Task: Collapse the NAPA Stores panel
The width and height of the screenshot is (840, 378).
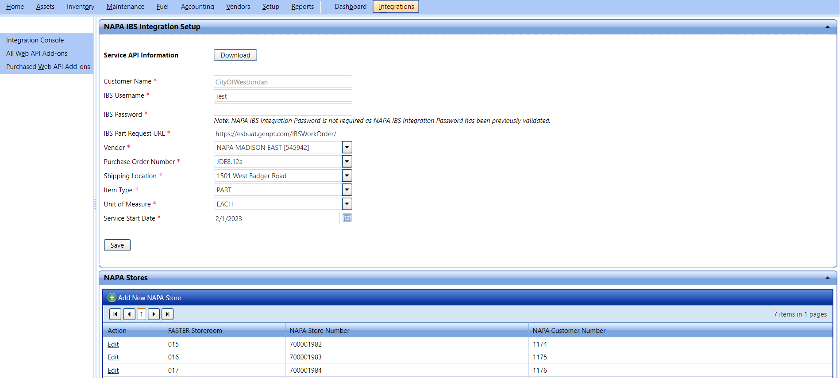Action: pos(827,278)
